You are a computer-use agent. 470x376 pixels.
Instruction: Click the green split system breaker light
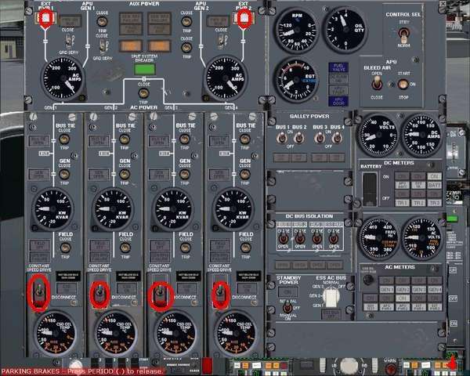click(143, 69)
